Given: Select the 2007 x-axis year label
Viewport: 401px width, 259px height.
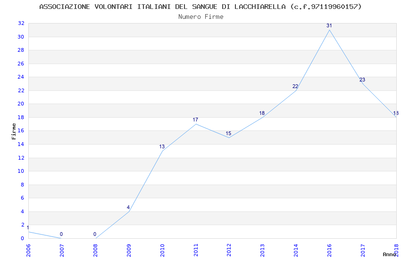Looking at the screenshot, I should [62, 250].
